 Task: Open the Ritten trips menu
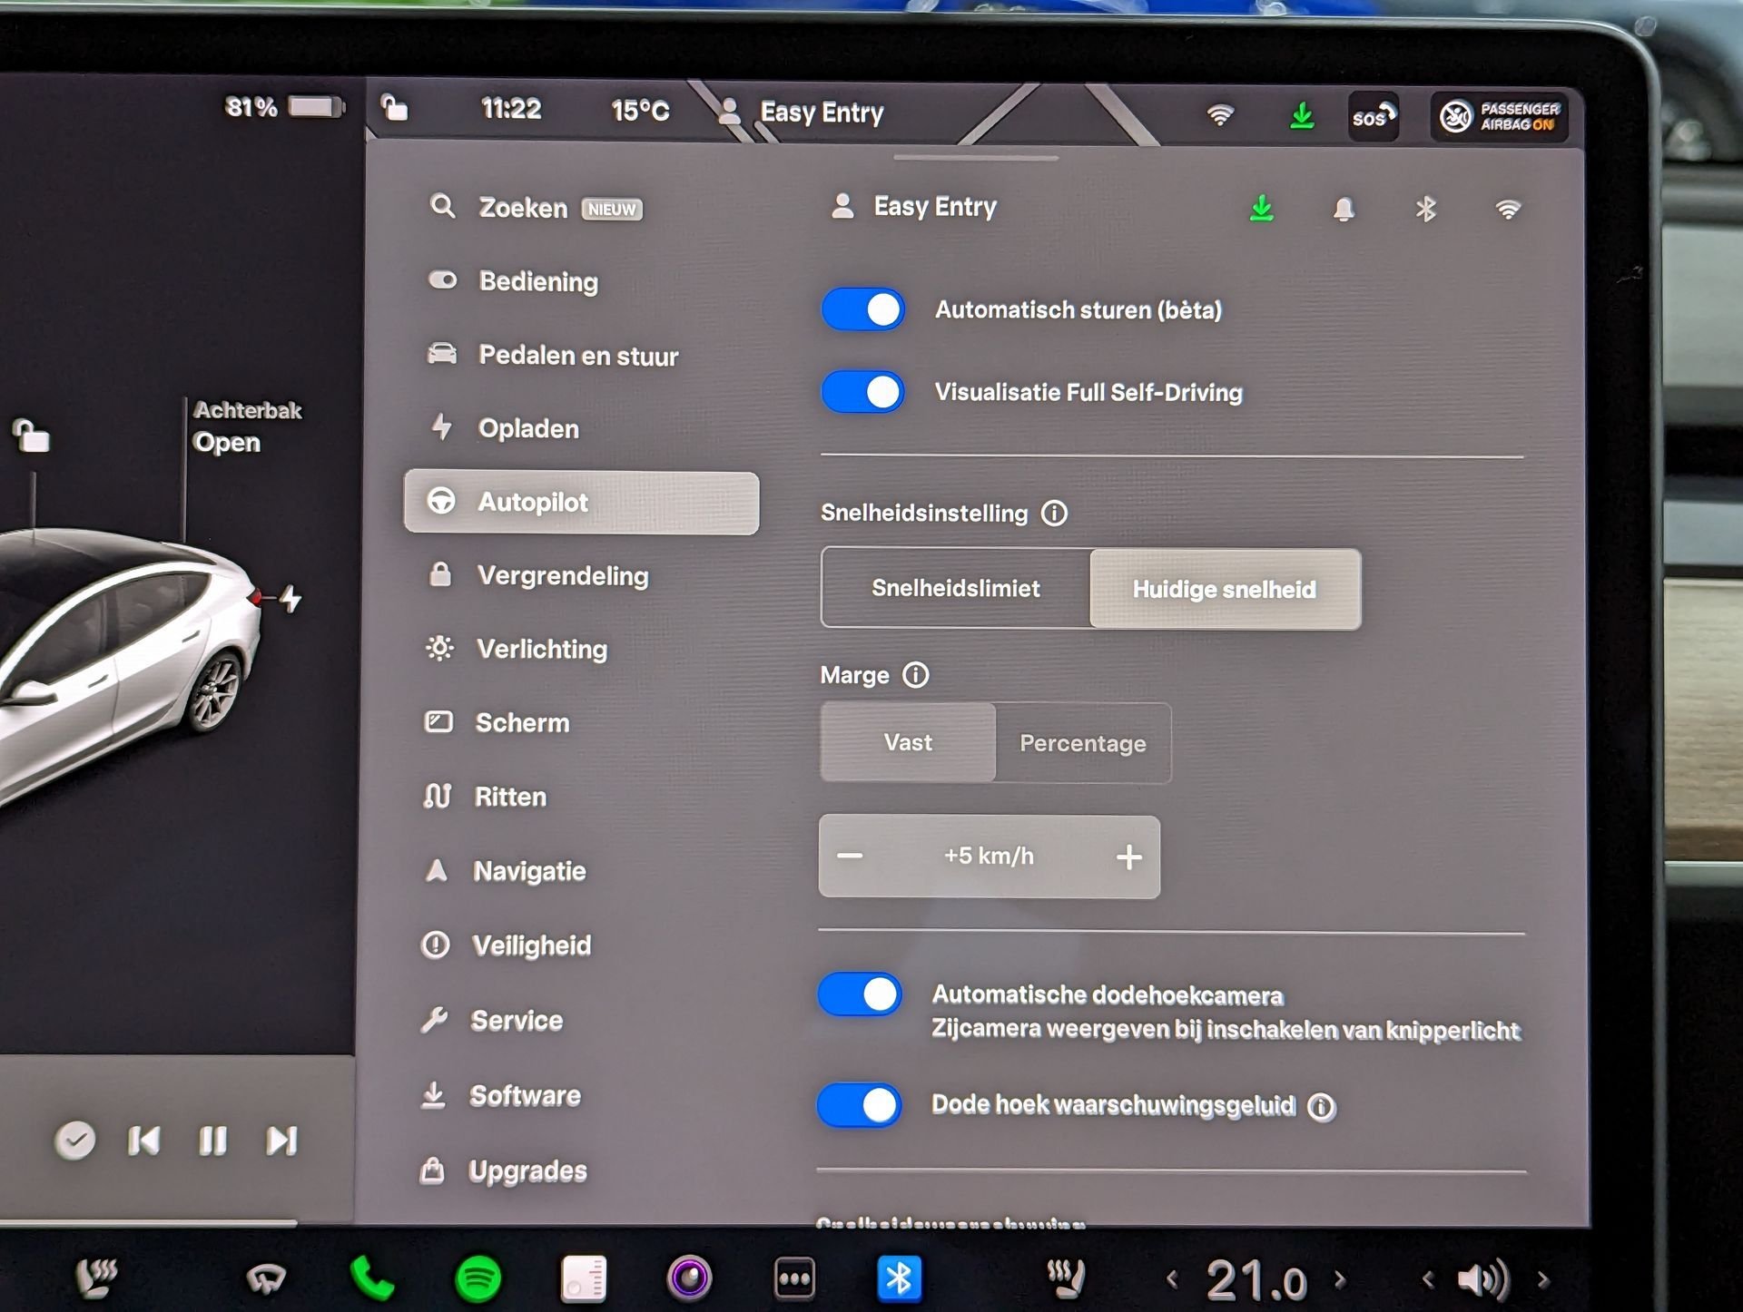485,797
